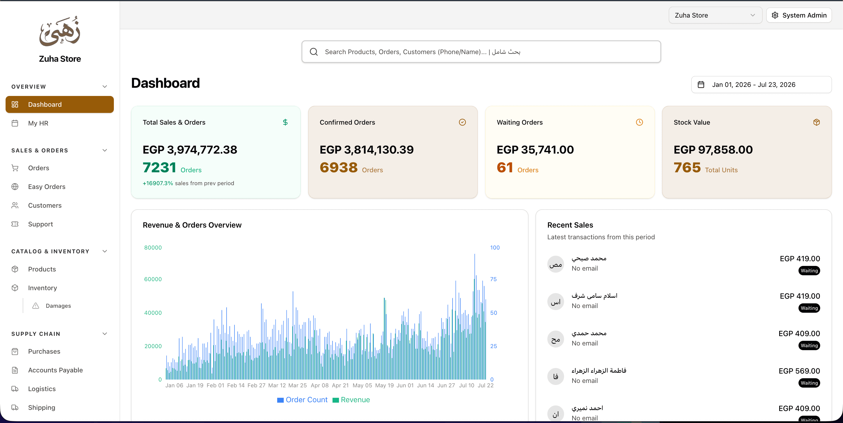This screenshot has width=843, height=423.
Task: Click the Damages warning triangle icon
Action: point(36,306)
